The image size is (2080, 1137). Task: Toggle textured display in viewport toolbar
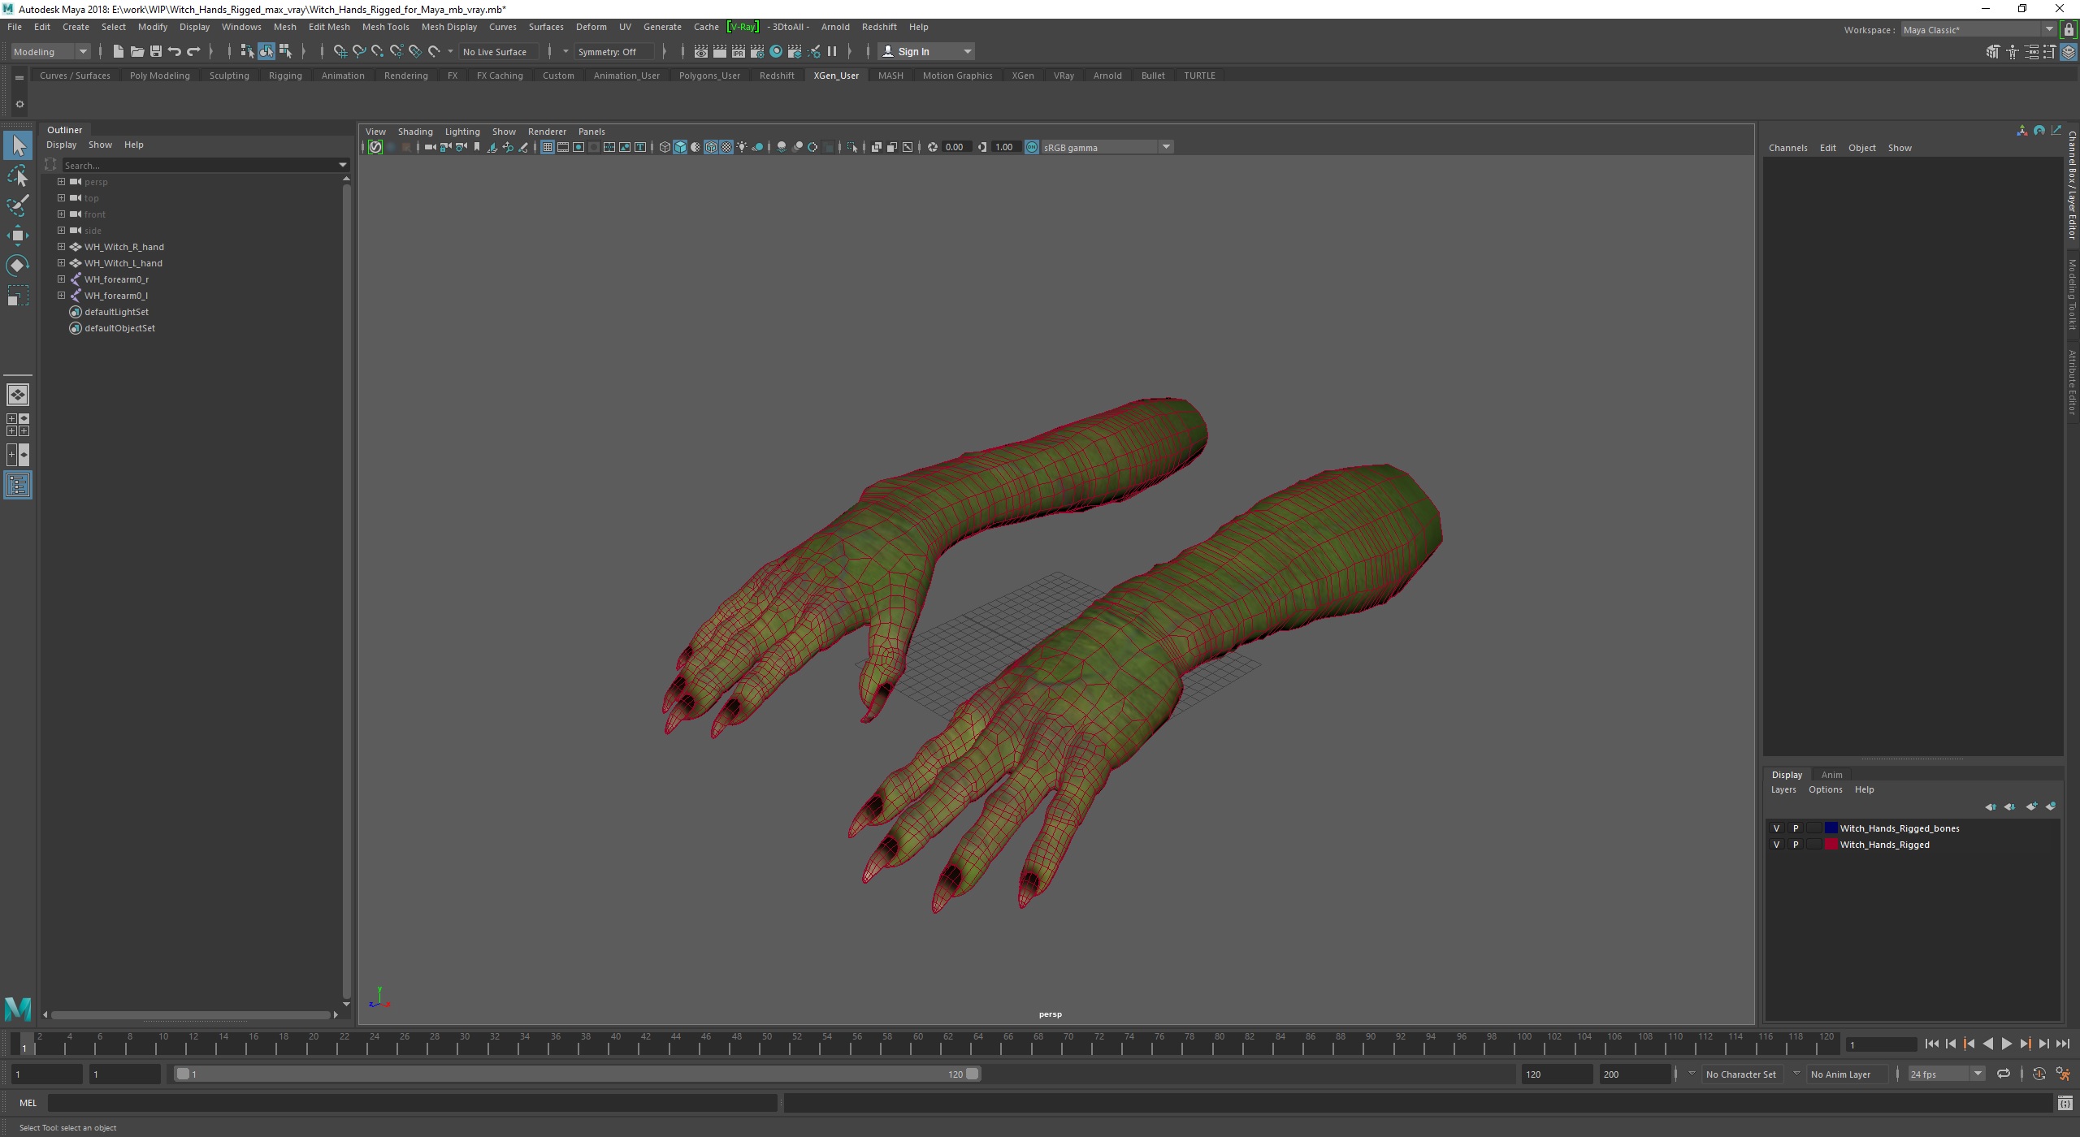pyautogui.click(x=726, y=147)
